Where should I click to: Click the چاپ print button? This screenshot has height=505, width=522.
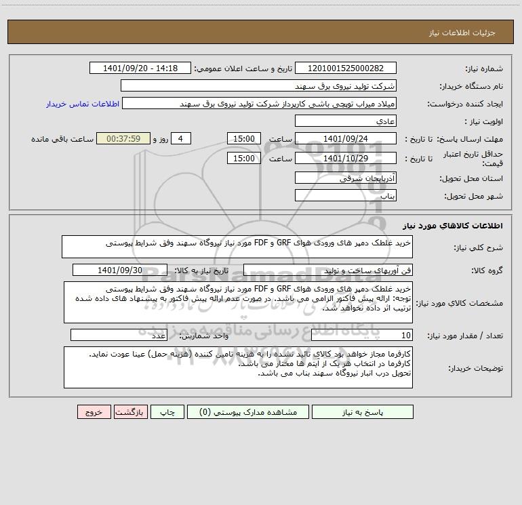[167, 412]
